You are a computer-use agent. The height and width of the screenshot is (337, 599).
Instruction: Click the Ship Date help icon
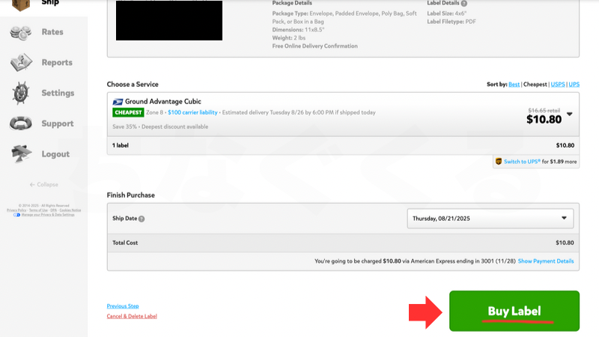click(142, 219)
